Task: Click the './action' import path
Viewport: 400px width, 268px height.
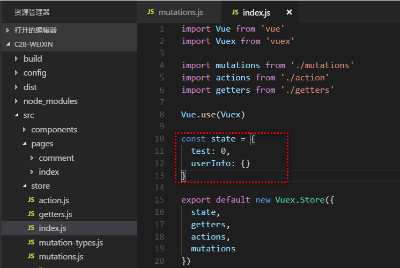Action: (x=305, y=78)
